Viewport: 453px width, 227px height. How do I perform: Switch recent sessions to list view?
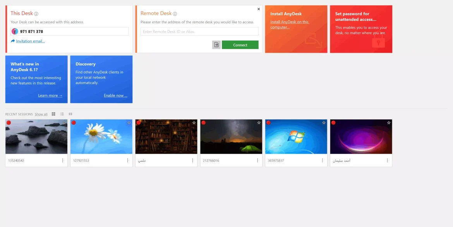click(62, 114)
